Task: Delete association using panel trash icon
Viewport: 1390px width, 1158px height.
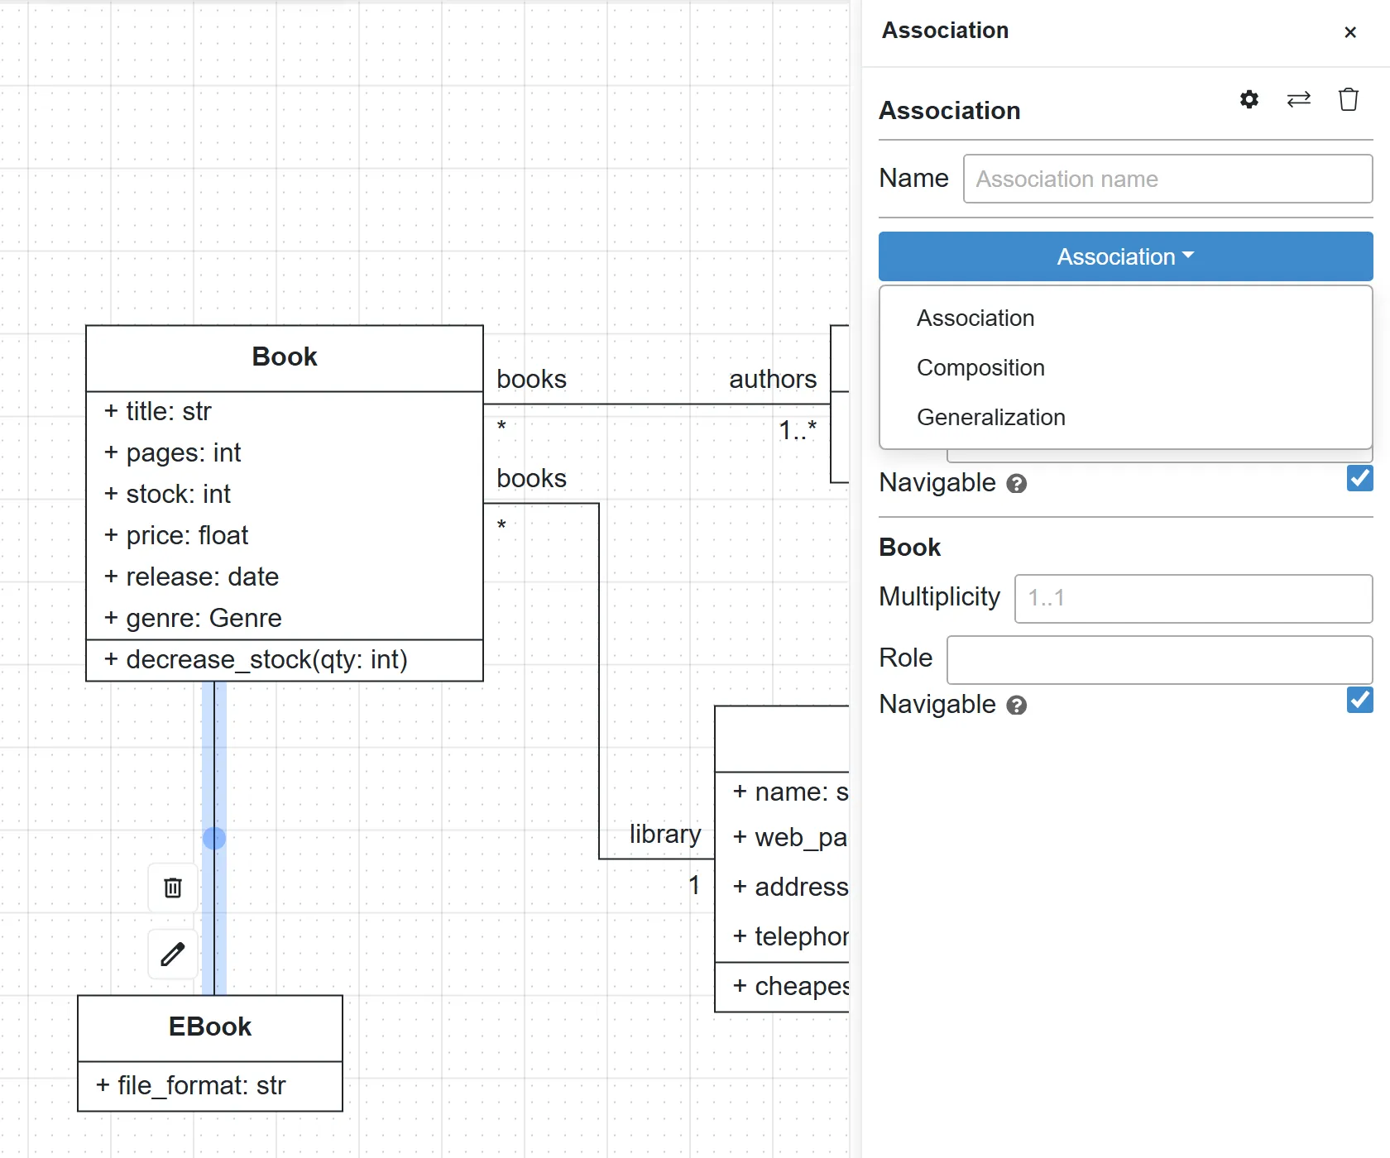Action: coord(1349,100)
